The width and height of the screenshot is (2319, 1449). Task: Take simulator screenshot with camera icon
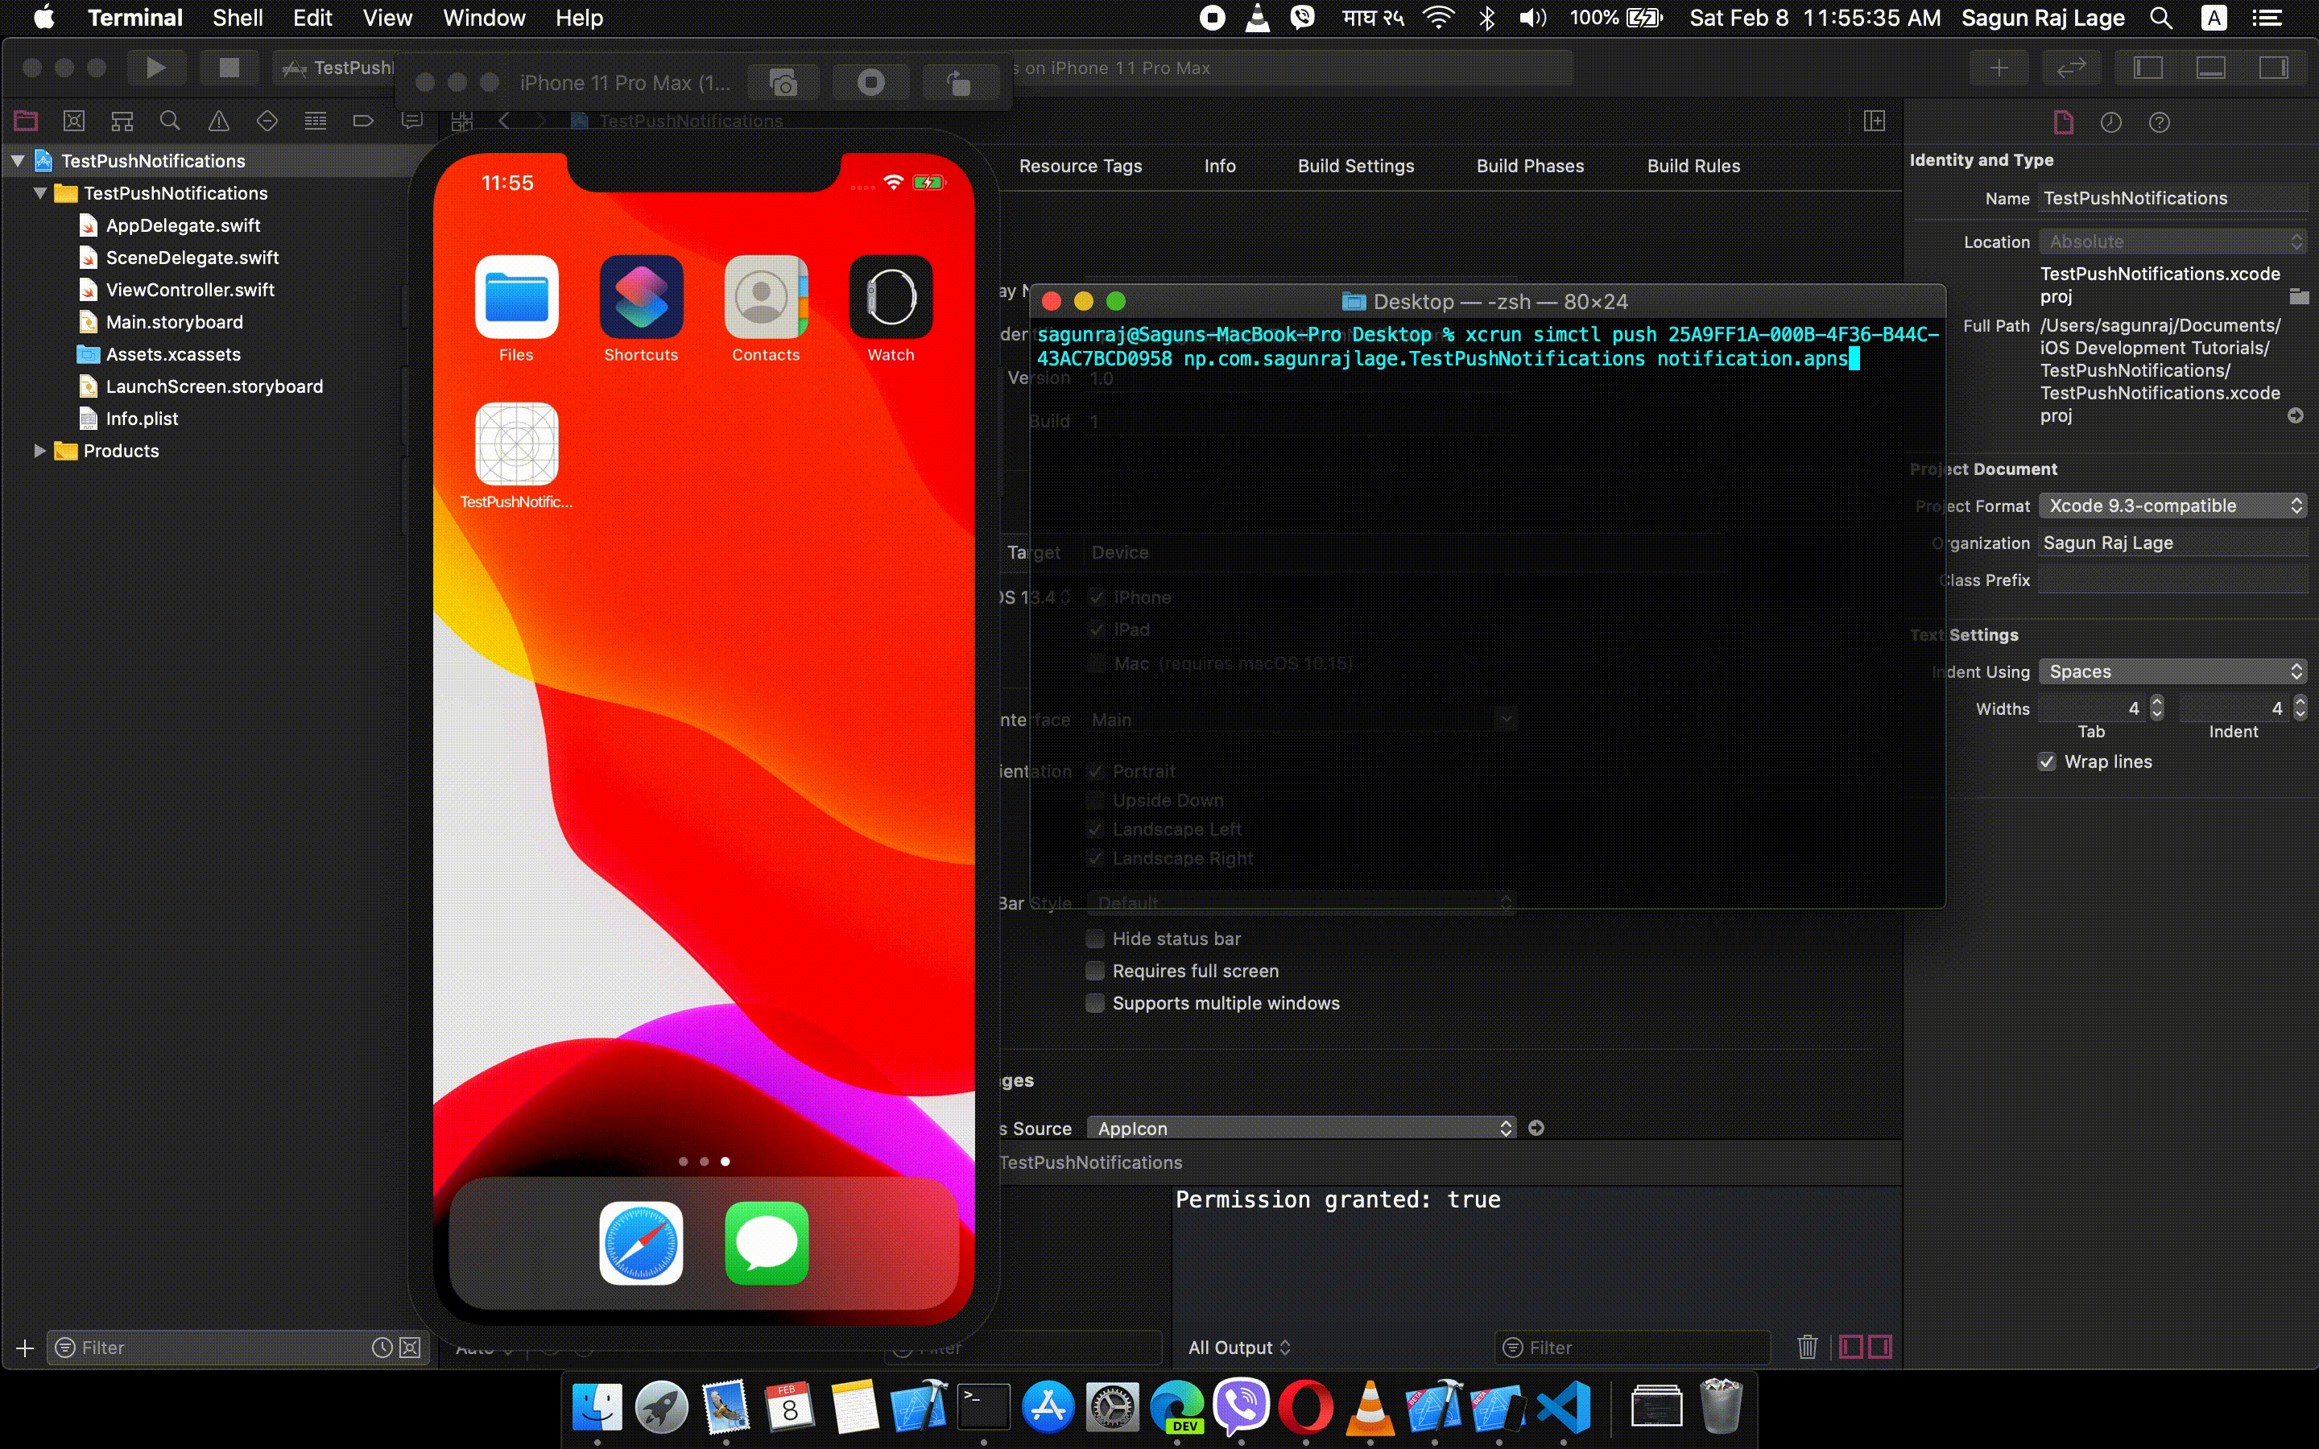coord(783,84)
